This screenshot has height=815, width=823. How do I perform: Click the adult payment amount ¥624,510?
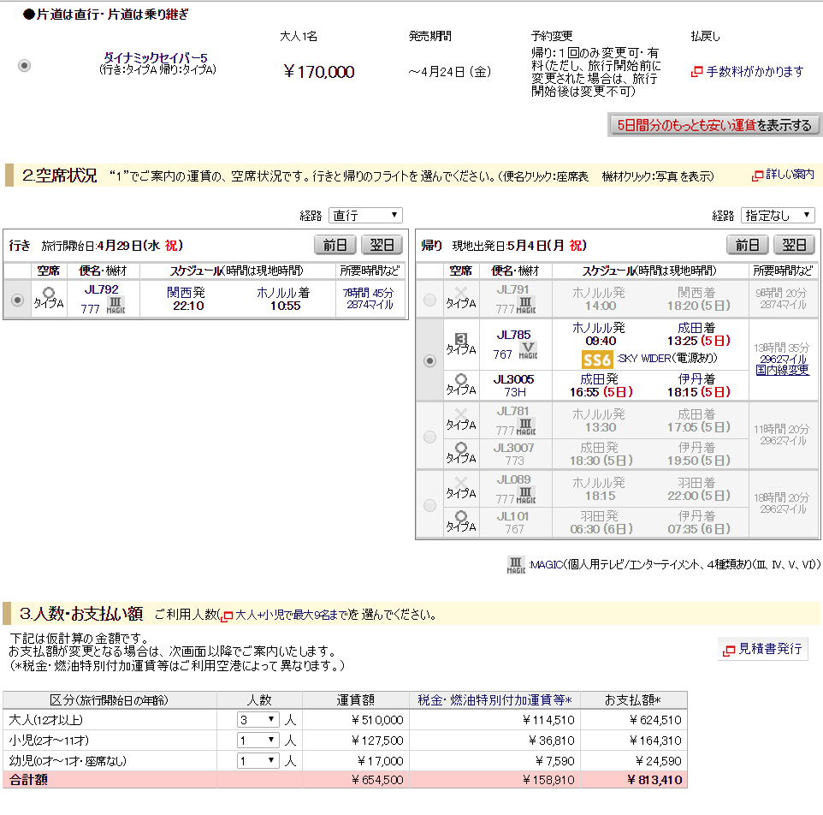655,720
